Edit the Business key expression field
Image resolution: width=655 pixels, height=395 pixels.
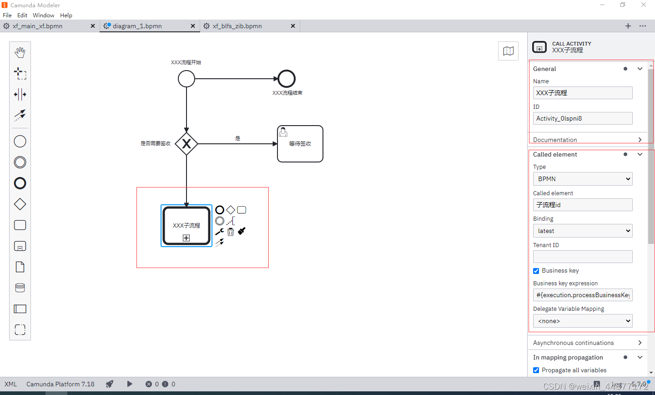tap(583, 295)
